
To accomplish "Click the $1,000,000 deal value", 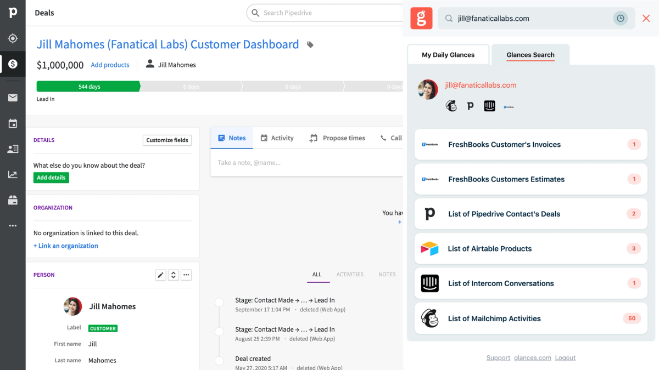I will [60, 65].
